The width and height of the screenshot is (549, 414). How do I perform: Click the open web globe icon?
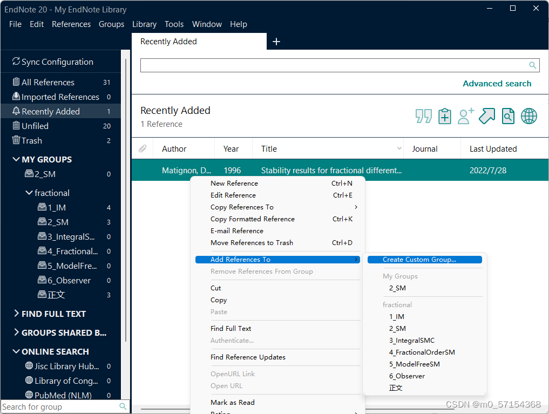[529, 116]
